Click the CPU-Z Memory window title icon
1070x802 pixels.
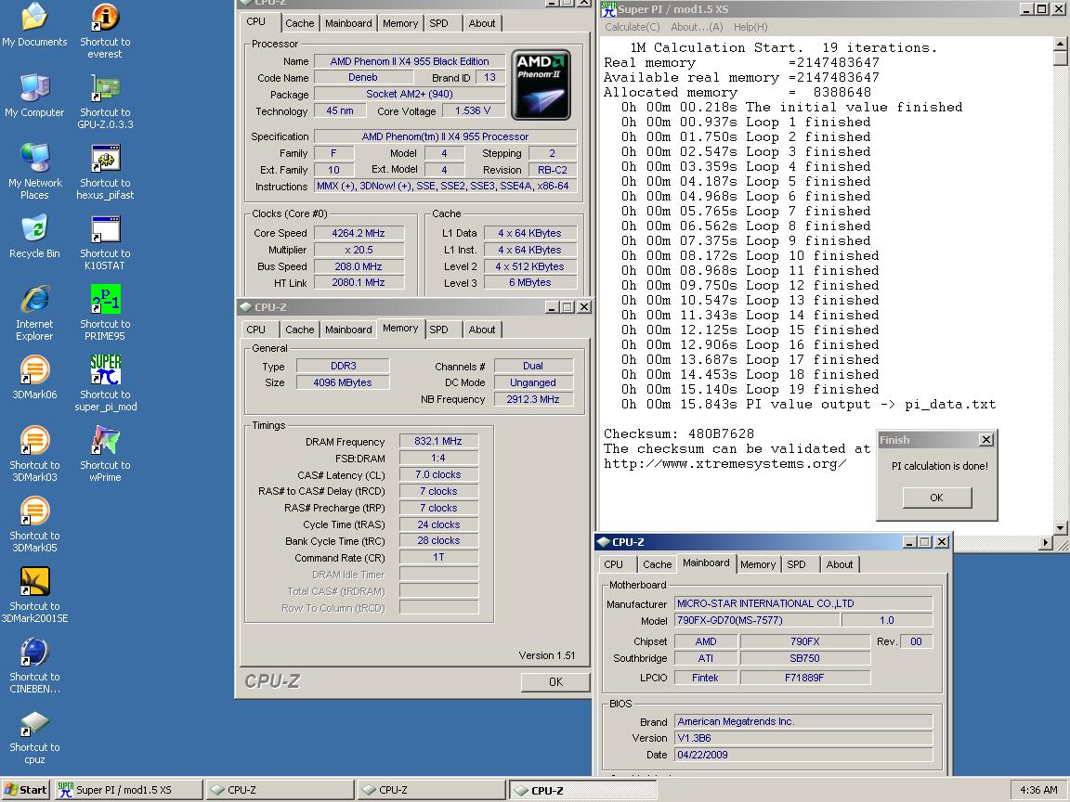245,307
